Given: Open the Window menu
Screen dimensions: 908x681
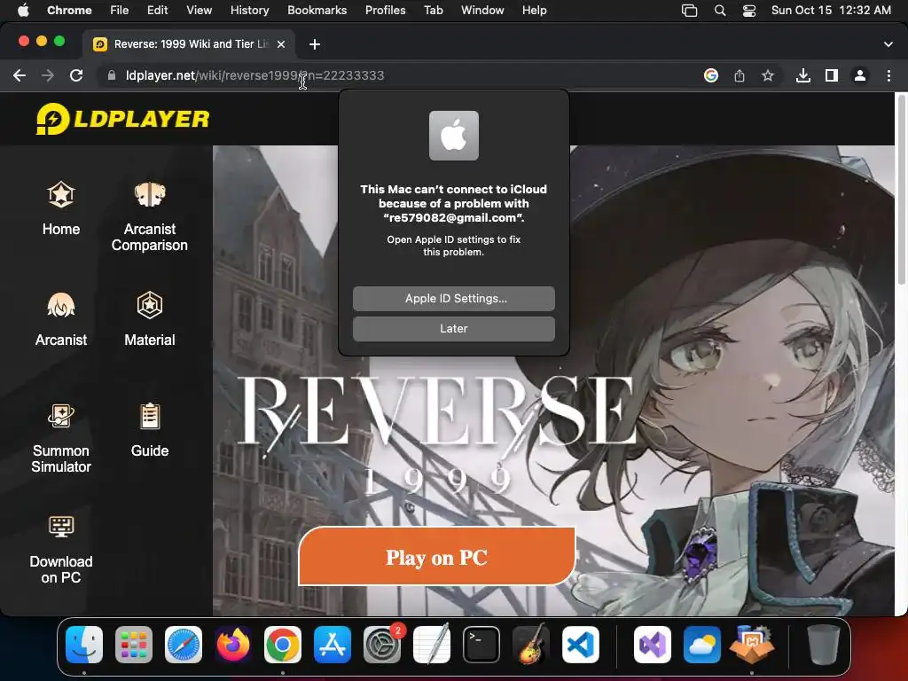Looking at the screenshot, I should 482,11.
